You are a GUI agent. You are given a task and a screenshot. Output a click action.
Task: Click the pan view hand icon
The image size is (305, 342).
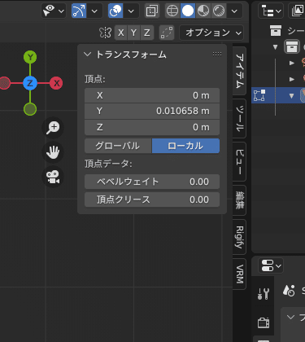tap(53, 152)
